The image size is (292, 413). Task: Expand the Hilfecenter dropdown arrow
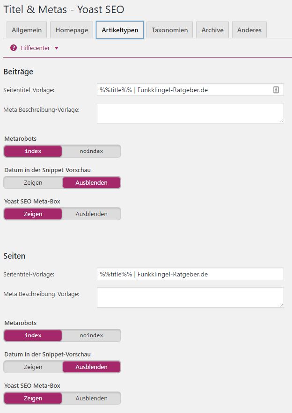point(57,48)
